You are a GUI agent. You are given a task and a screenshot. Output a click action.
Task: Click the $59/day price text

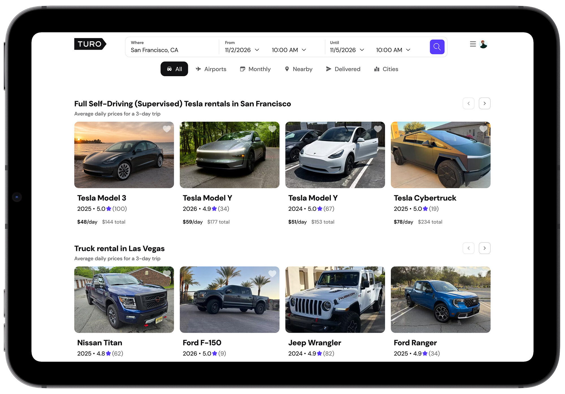(x=193, y=222)
